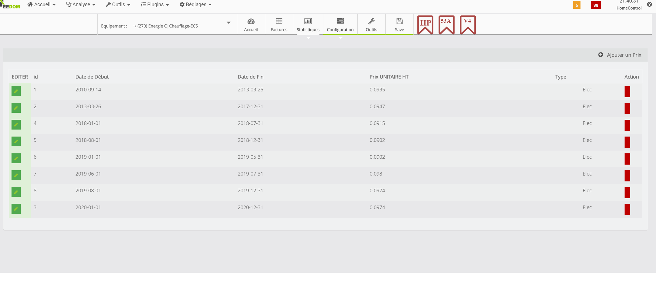This screenshot has height=286, width=656.
Task: Go to the Factures page
Action: 279,25
